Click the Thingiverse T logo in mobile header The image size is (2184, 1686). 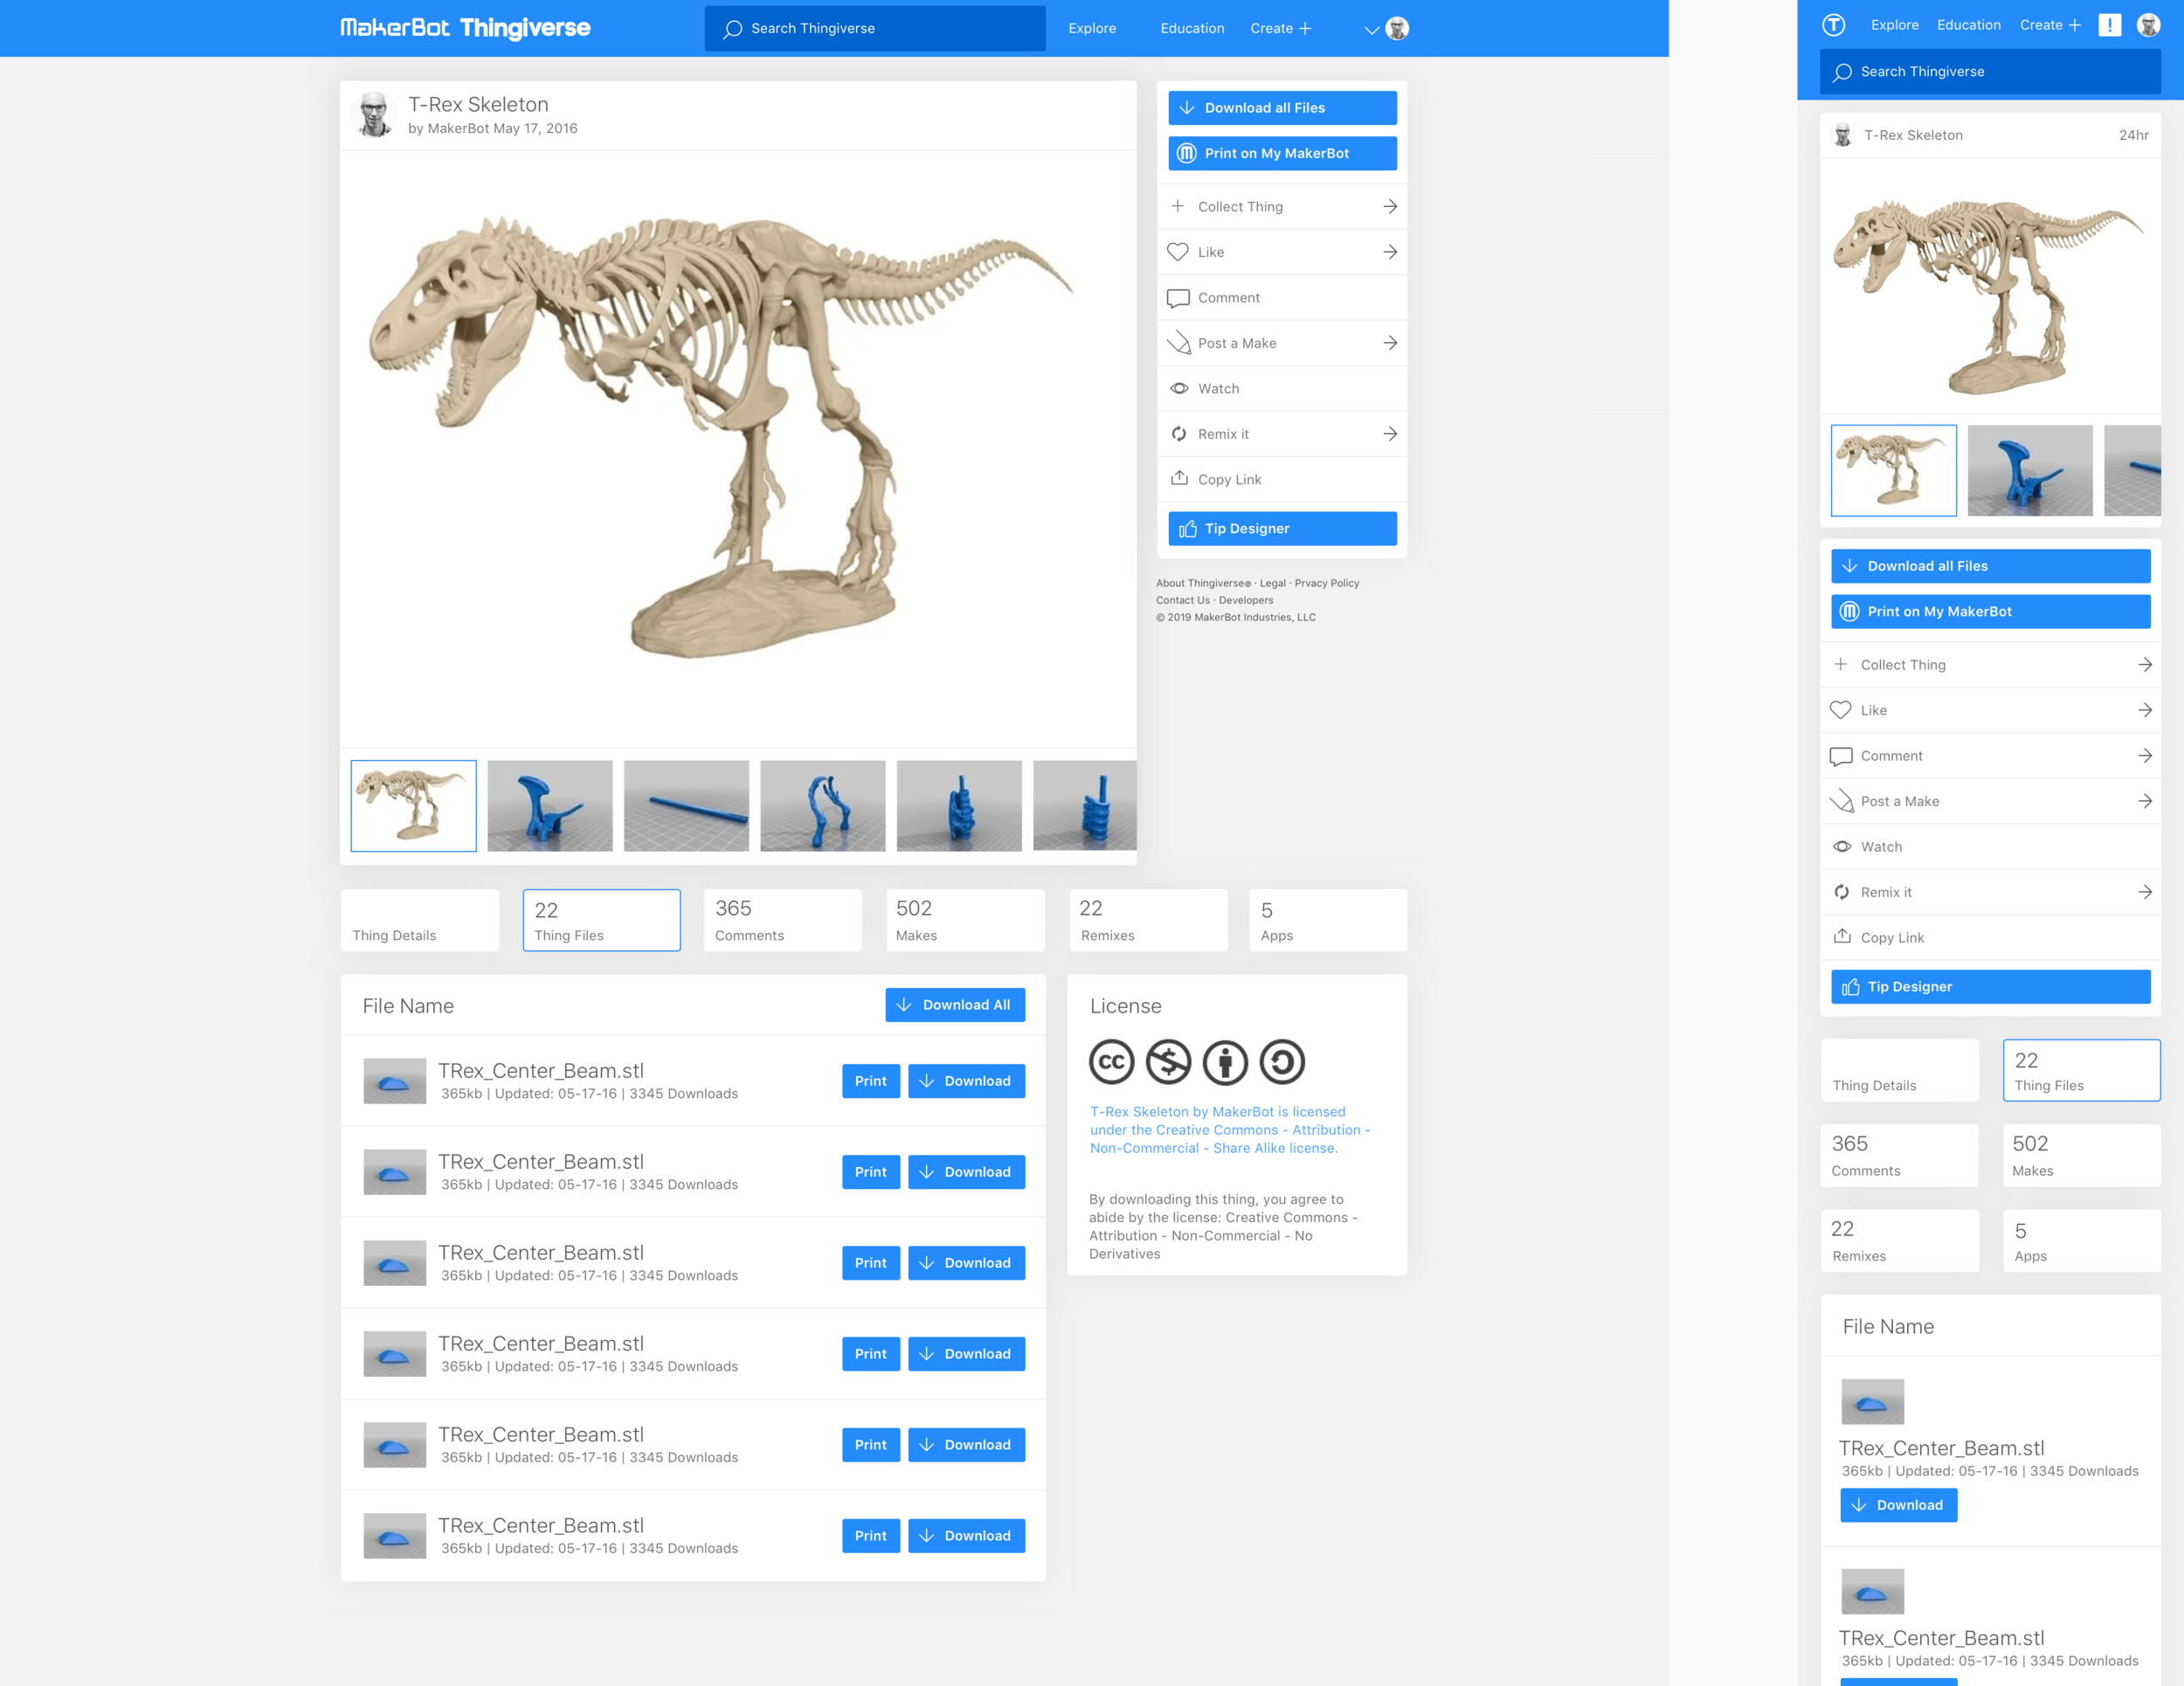coord(1833,25)
